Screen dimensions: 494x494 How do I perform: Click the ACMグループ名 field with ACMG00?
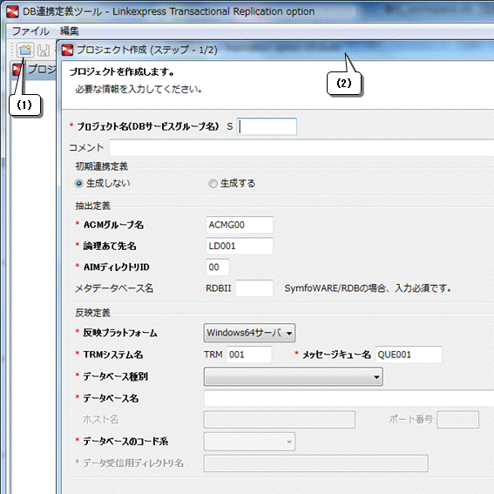pos(240,225)
